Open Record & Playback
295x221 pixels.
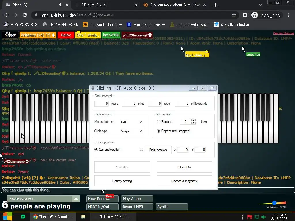[184, 181]
